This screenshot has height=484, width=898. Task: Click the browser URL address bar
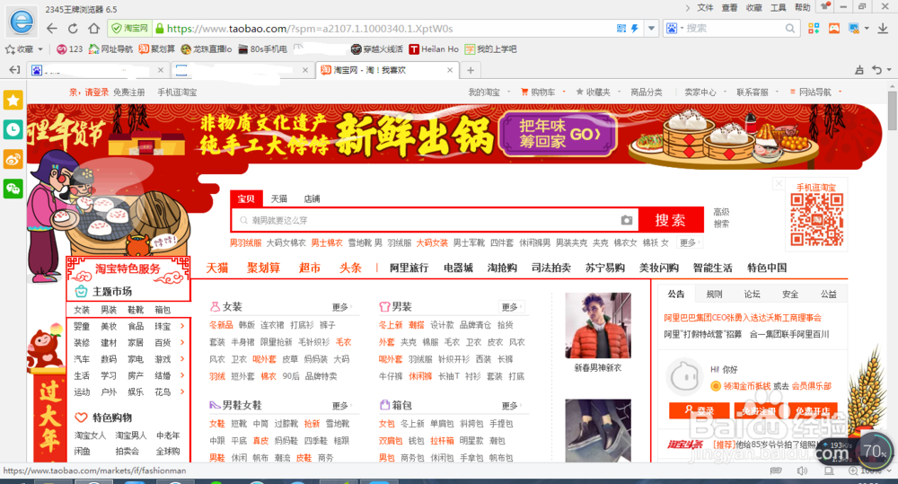pyautogui.click(x=390, y=28)
